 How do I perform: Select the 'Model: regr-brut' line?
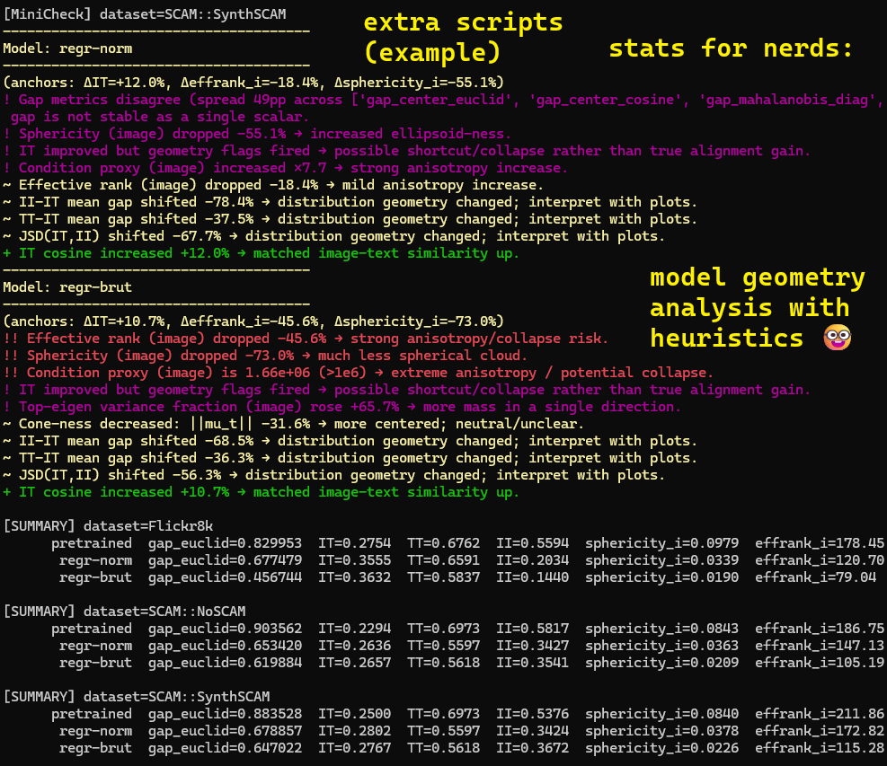(x=67, y=287)
